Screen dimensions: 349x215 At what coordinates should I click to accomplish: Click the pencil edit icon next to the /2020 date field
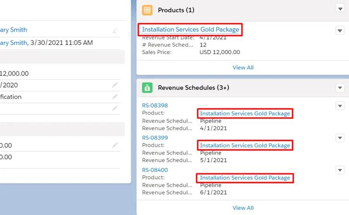pyautogui.click(x=115, y=85)
